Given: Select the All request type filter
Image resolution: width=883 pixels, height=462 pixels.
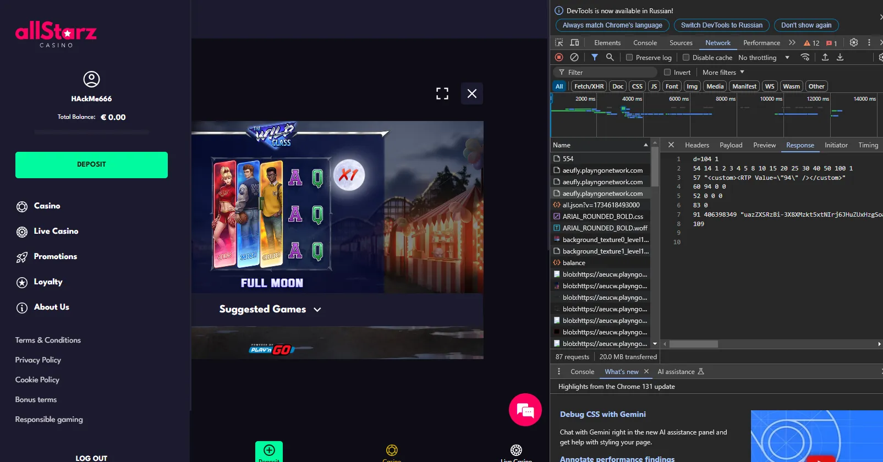Looking at the screenshot, I should pyautogui.click(x=560, y=86).
